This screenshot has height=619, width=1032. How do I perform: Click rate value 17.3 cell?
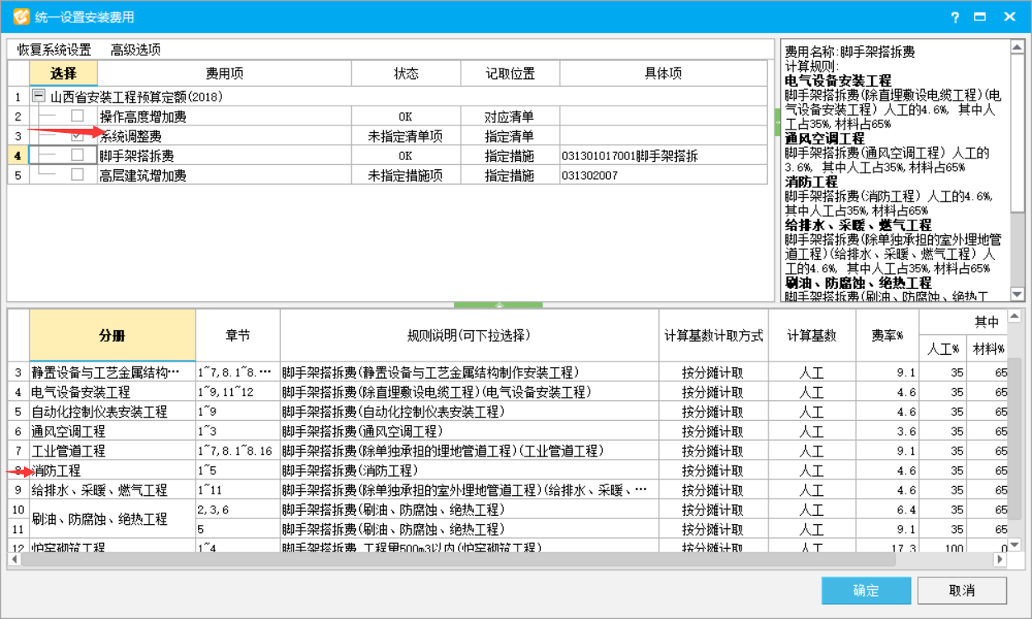tap(888, 546)
